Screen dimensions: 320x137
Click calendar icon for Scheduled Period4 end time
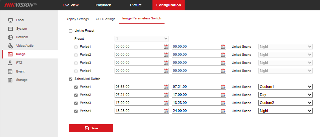click(x=223, y=111)
